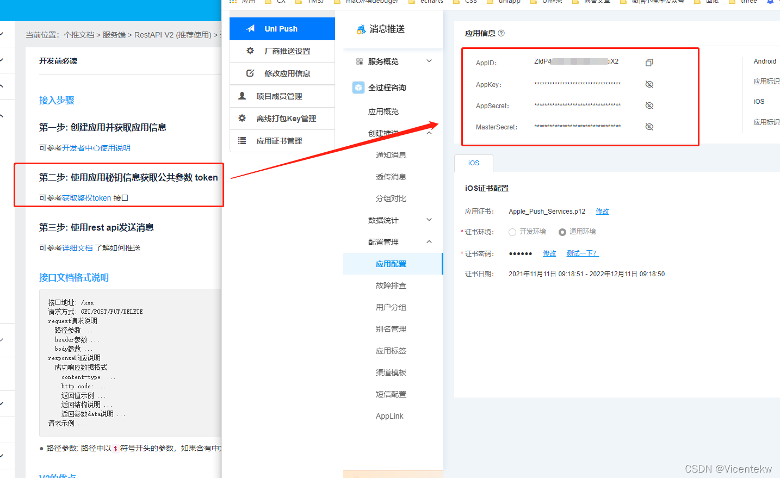The image size is (780, 478).
Task: Click 服务端 in the breadcrumb
Action: click(x=114, y=35)
